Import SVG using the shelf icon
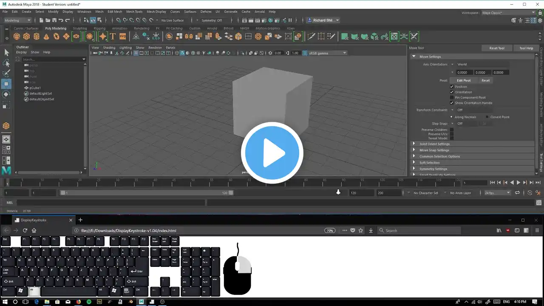Image resolution: width=544 pixels, height=306 pixels. [x=122, y=37]
